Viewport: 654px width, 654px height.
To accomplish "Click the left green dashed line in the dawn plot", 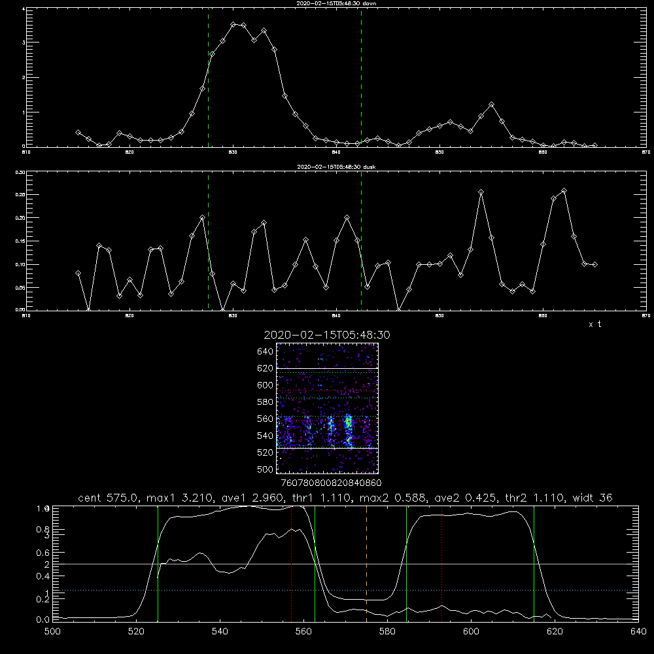I will (x=208, y=77).
